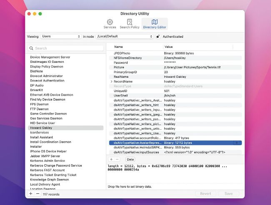
Task: Select the Directory Editor toolbar icon
Action: (154, 23)
